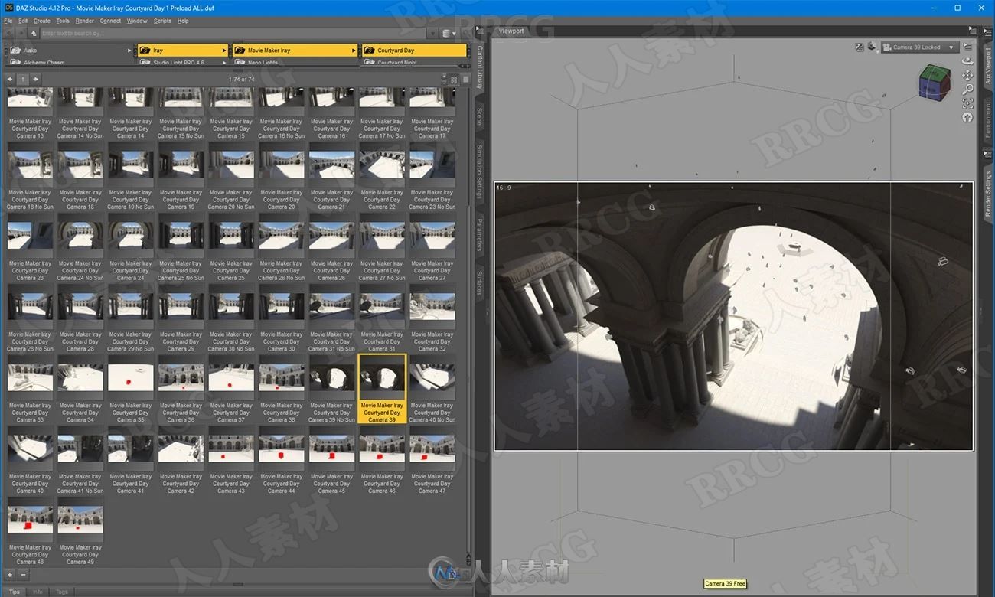The width and height of the screenshot is (995, 597).
Task: Expand the Aako folder arrow
Action: pos(129,50)
